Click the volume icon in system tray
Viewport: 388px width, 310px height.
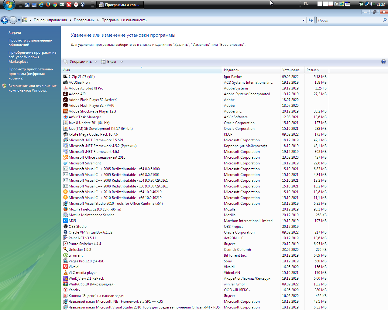[x=372, y=4]
